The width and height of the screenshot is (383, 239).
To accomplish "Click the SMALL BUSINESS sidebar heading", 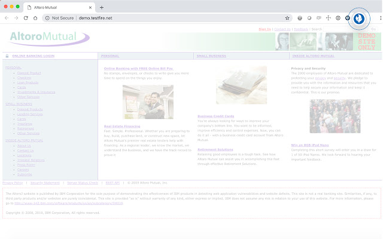I will (19, 104).
